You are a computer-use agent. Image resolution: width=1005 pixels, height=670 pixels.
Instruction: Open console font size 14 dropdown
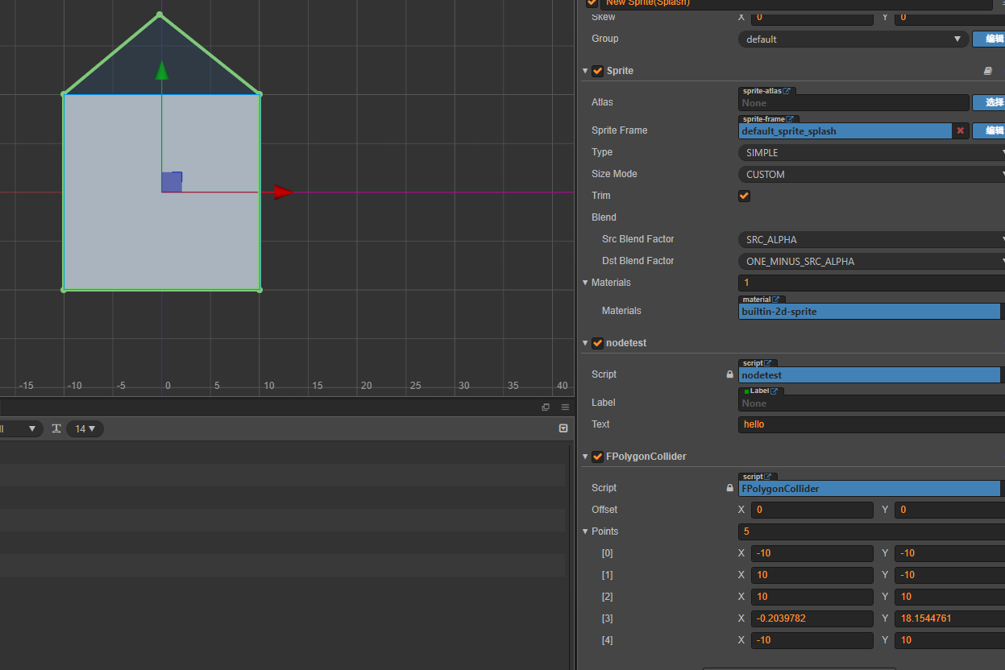pyautogui.click(x=85, y=429)
